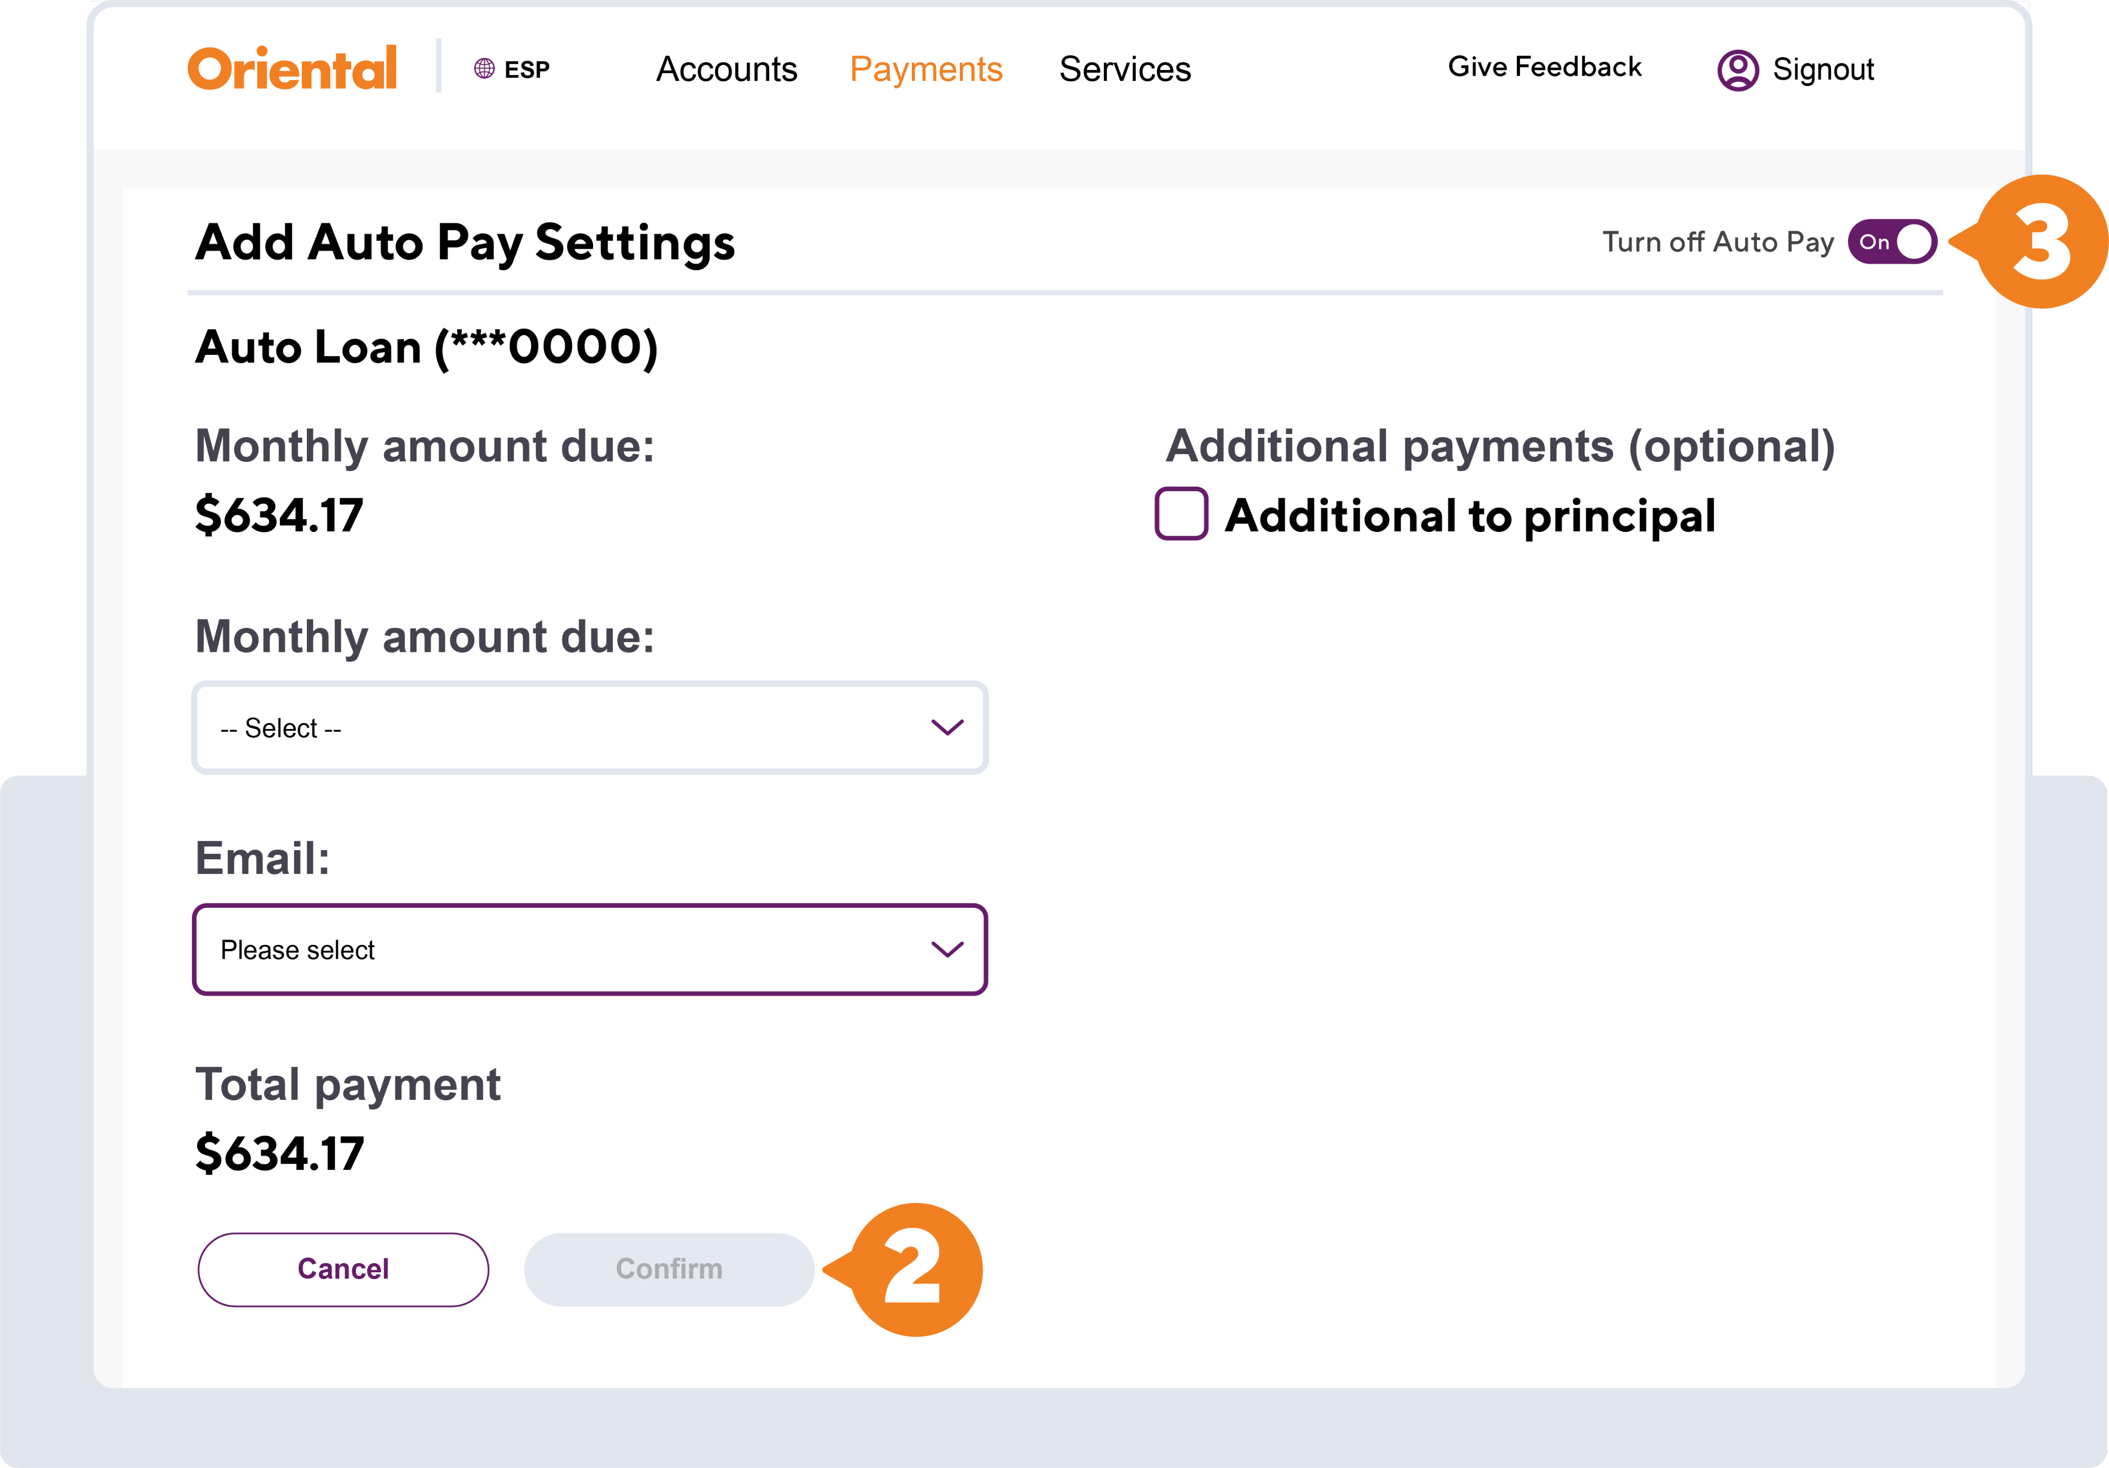Click the Email dropdown chevron arrow
The width and height of the screenshot is (2109, 1468).
pos(947,949)
